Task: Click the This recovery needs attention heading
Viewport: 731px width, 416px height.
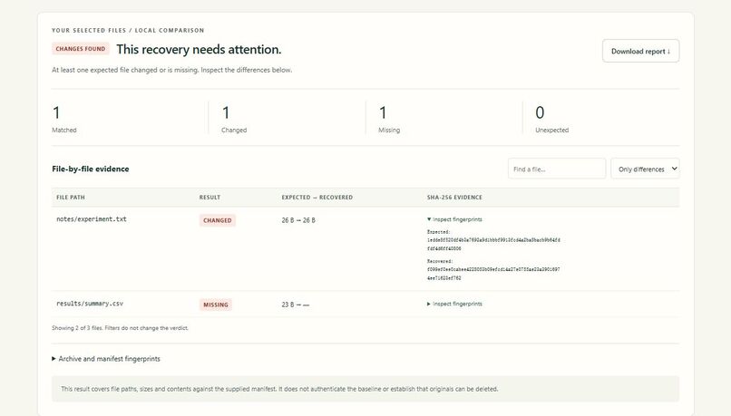Action: click(199, 49)
